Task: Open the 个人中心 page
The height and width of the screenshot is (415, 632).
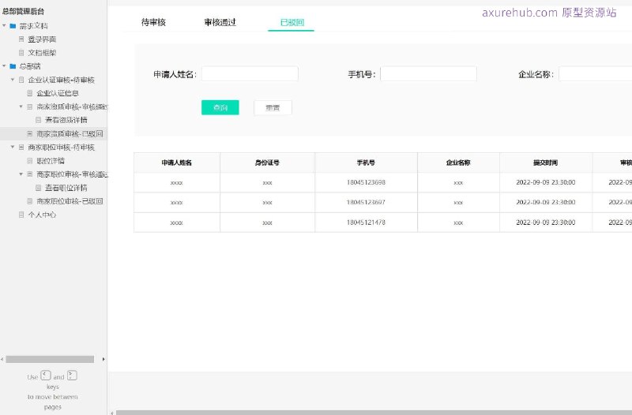Action: (42, 215)
